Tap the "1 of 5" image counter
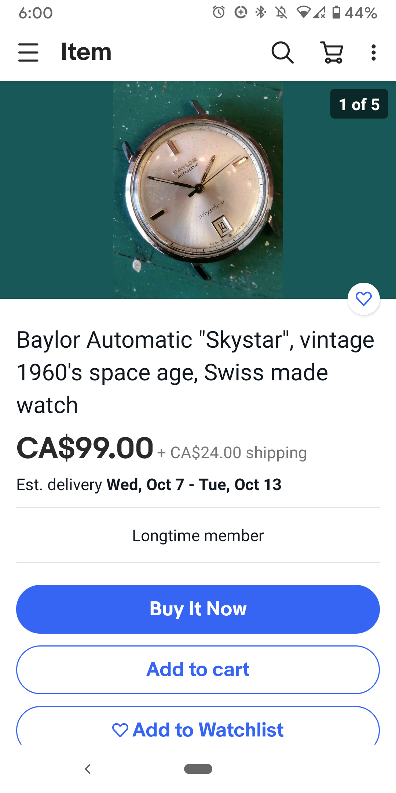 click(359, 104)
